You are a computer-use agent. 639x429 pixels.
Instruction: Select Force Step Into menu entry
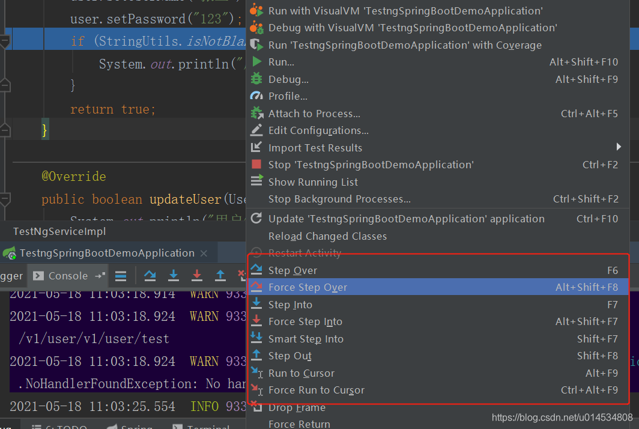click(438, 322)
